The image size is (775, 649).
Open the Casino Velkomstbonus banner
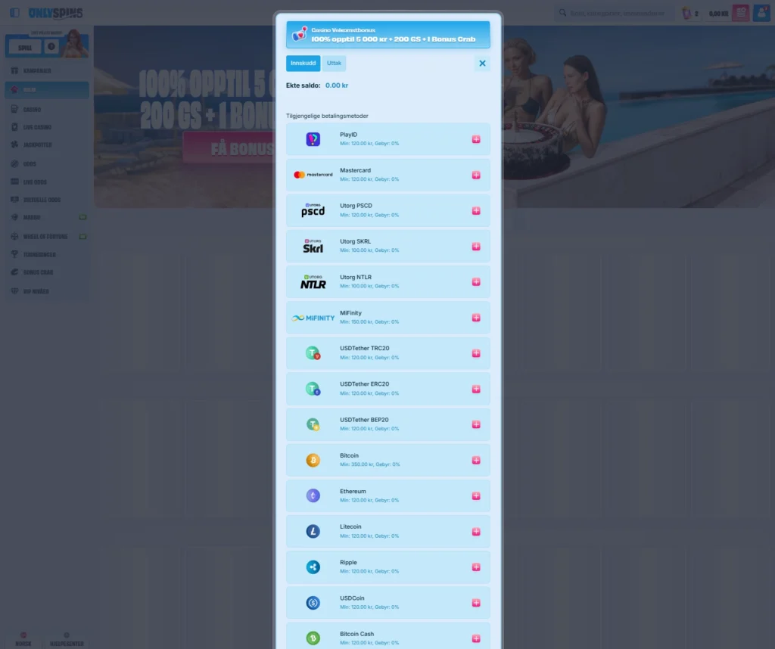pos(387,35)
